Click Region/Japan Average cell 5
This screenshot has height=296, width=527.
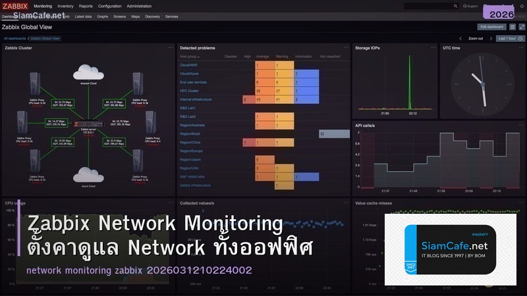point(265,160)
